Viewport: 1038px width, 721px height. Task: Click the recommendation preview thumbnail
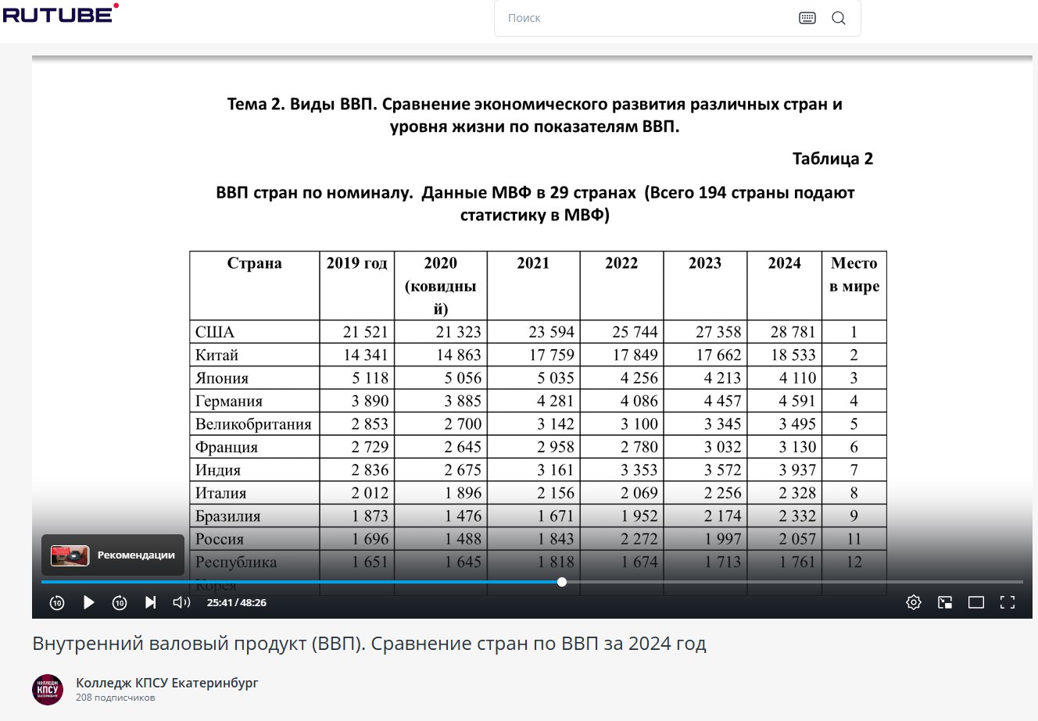(70, 555)
